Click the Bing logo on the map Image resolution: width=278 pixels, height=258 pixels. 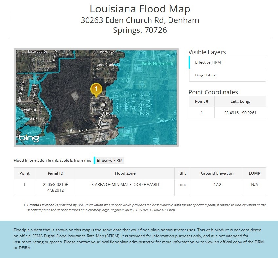29,138
